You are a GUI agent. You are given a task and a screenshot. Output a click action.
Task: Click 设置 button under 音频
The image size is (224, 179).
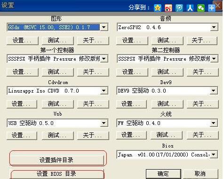pyautogui.click(x=132, y=40)
